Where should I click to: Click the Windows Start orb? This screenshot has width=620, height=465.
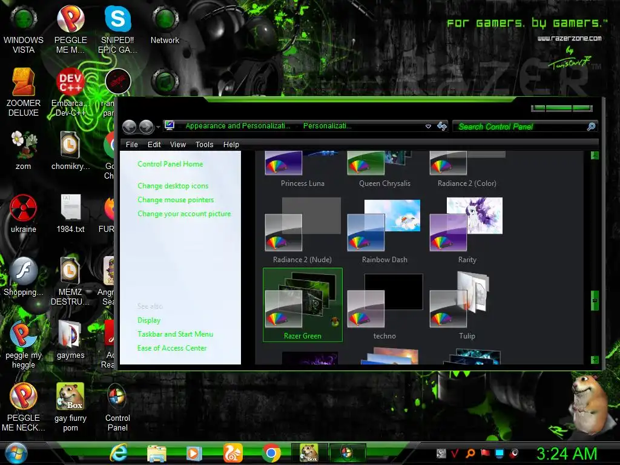16,453
